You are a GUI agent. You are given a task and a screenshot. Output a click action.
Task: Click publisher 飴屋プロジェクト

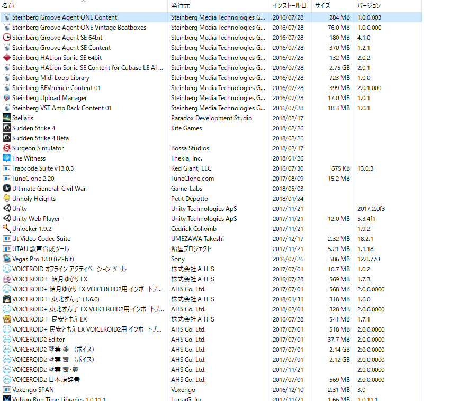[x=191, y=249]
